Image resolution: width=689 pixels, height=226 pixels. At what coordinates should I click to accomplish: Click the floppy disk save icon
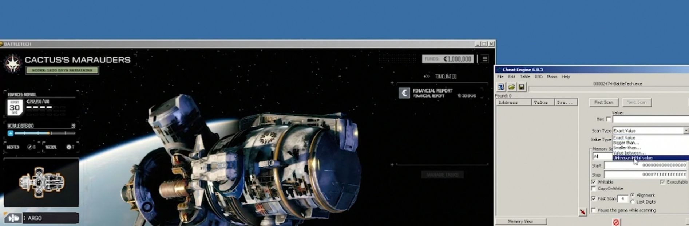[522, 87]
